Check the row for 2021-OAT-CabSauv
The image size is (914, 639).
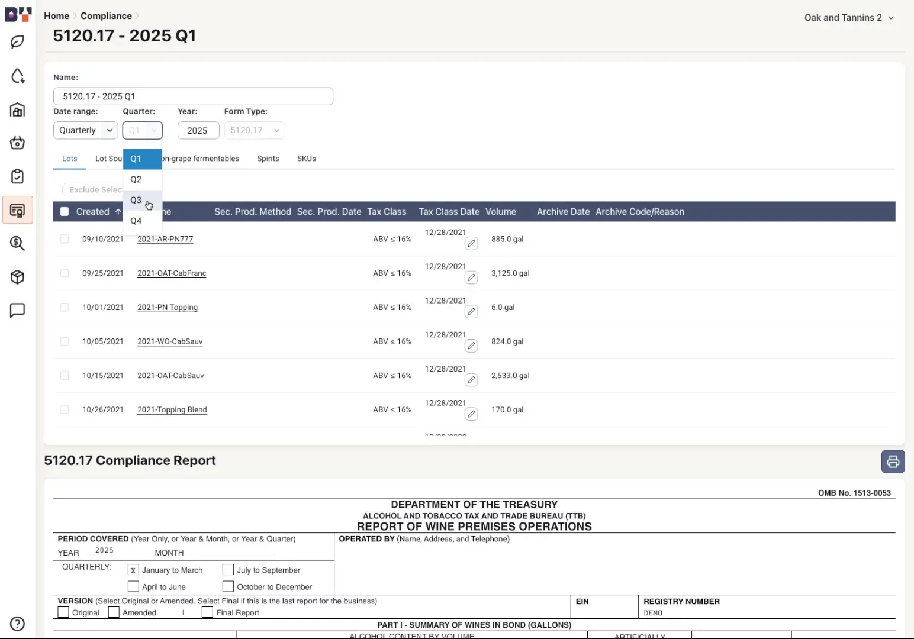click(x=65, y=376)
